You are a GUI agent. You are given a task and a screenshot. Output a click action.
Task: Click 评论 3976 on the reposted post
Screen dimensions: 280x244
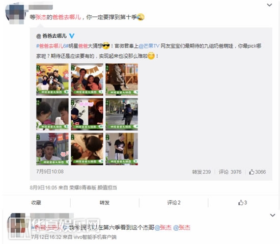[x=230, y=172]
